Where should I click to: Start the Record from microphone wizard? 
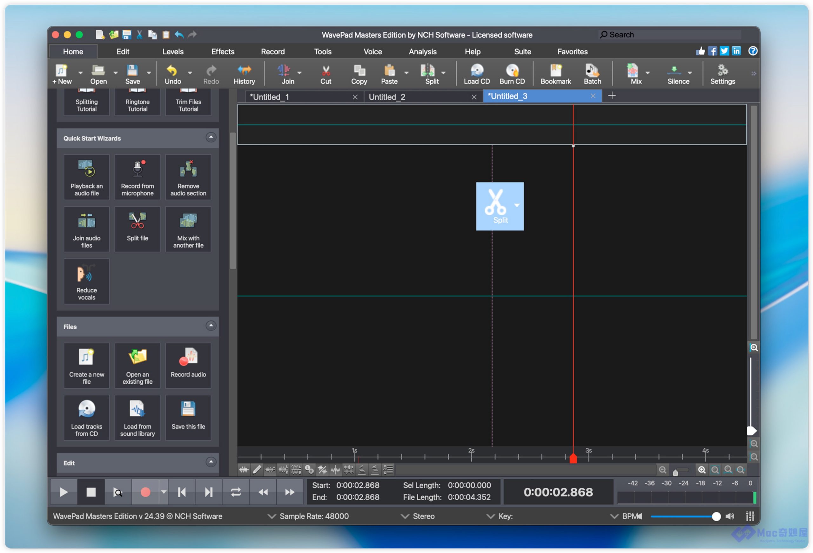point(138,177)
